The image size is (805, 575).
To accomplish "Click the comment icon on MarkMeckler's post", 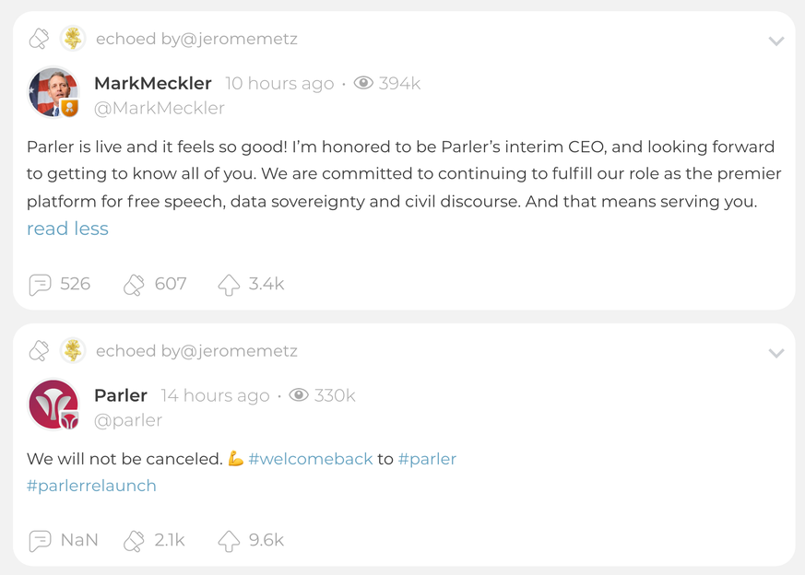I will pos(40,285).
